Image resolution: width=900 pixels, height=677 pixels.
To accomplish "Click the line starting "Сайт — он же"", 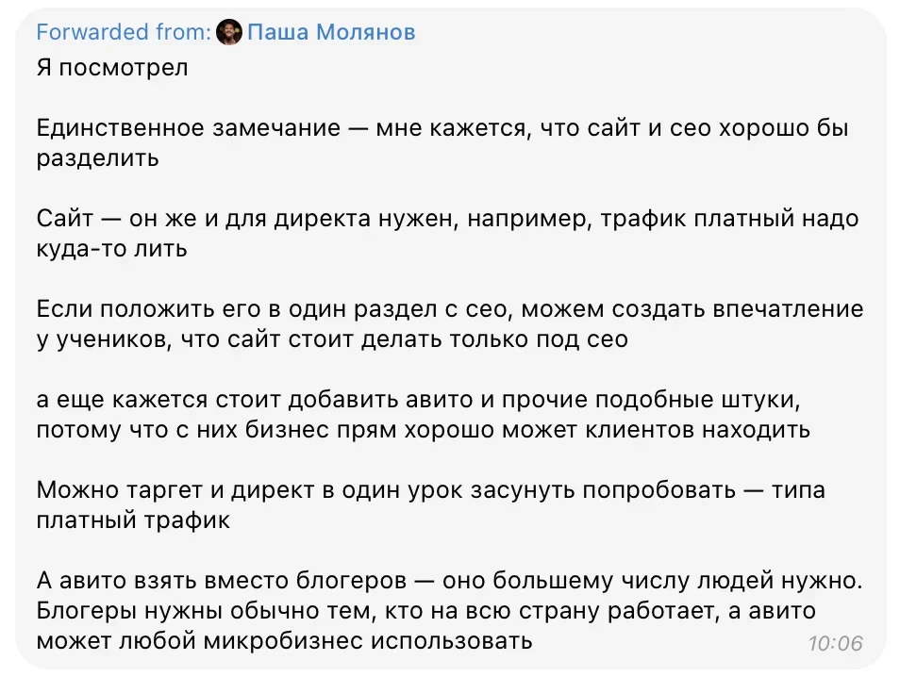I will [447, 219].
